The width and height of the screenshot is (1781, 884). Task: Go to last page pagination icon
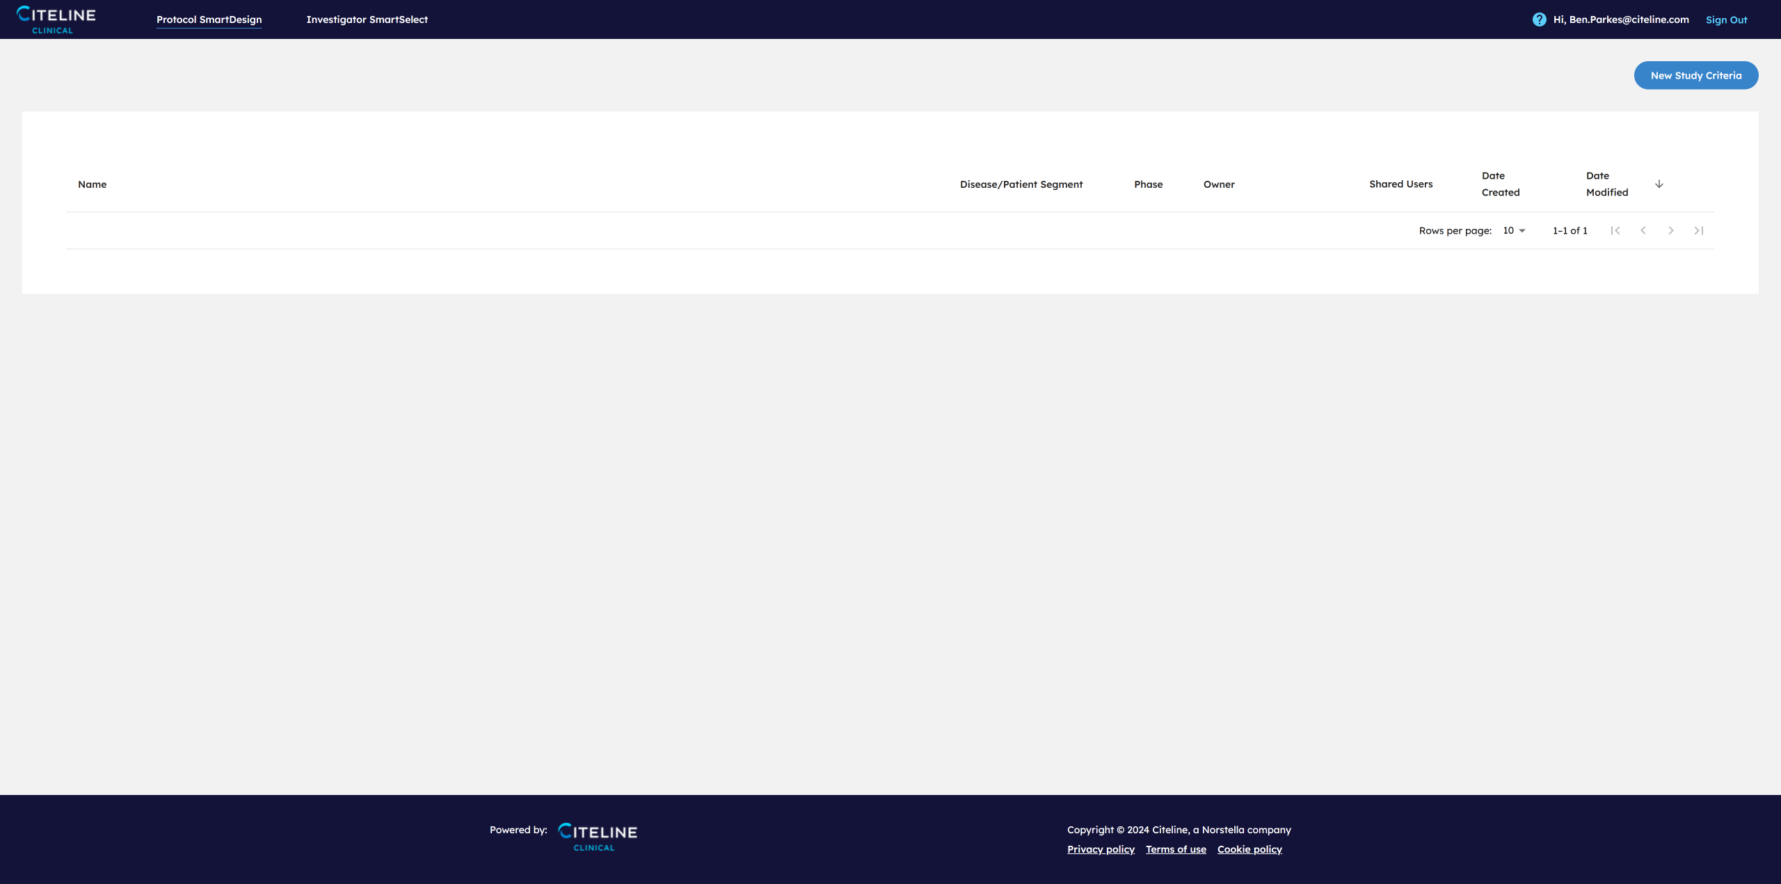[x=1698, y=231]
